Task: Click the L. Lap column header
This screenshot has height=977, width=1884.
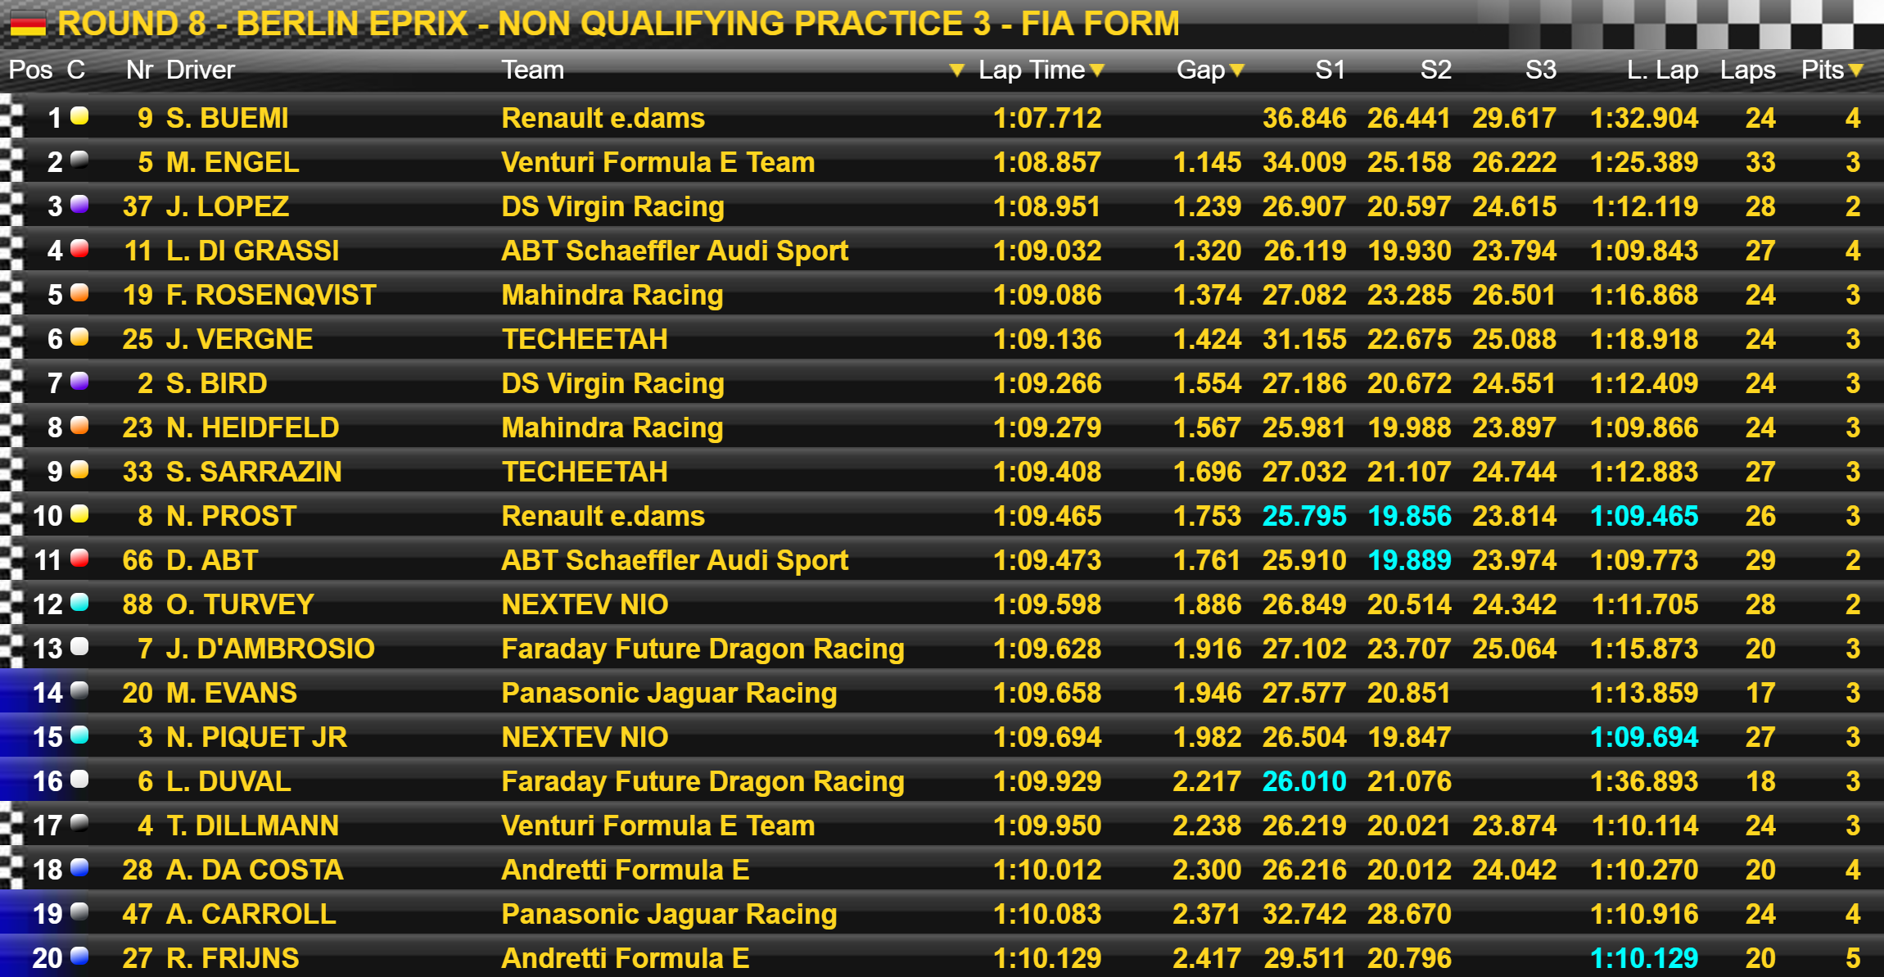Action: coord(1662,70)
